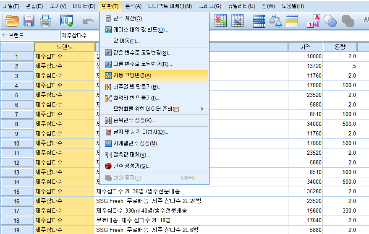This screenshot has height=234, width=369.
Task: Open 날짜 및 시간 마법사 entry
Action: (x=154, y=132)
